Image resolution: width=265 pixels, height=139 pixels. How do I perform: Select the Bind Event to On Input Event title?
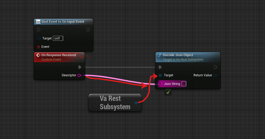63,22
